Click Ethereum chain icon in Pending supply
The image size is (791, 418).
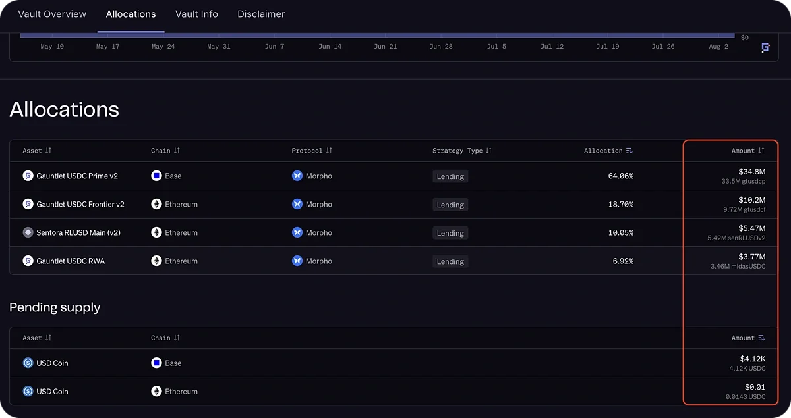pyautogui.click(x=156, y=391)
